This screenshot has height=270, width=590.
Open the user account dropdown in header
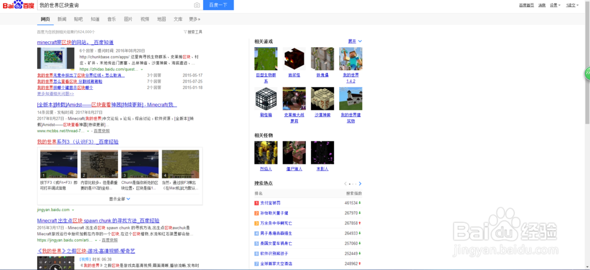[x=572, y=5]
